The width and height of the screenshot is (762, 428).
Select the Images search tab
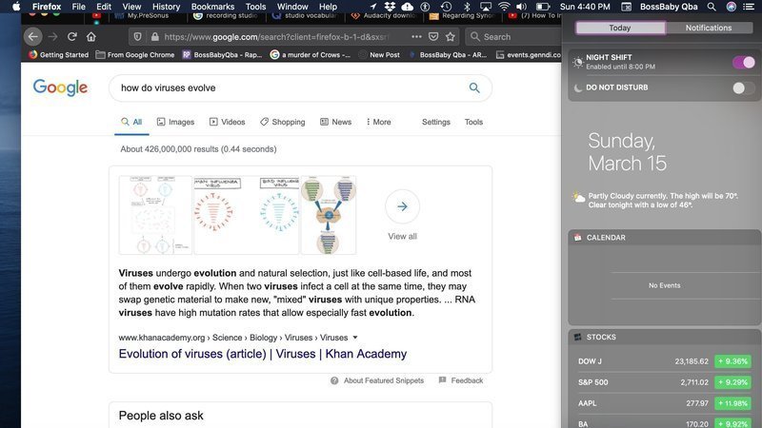[x=175, y=122]
